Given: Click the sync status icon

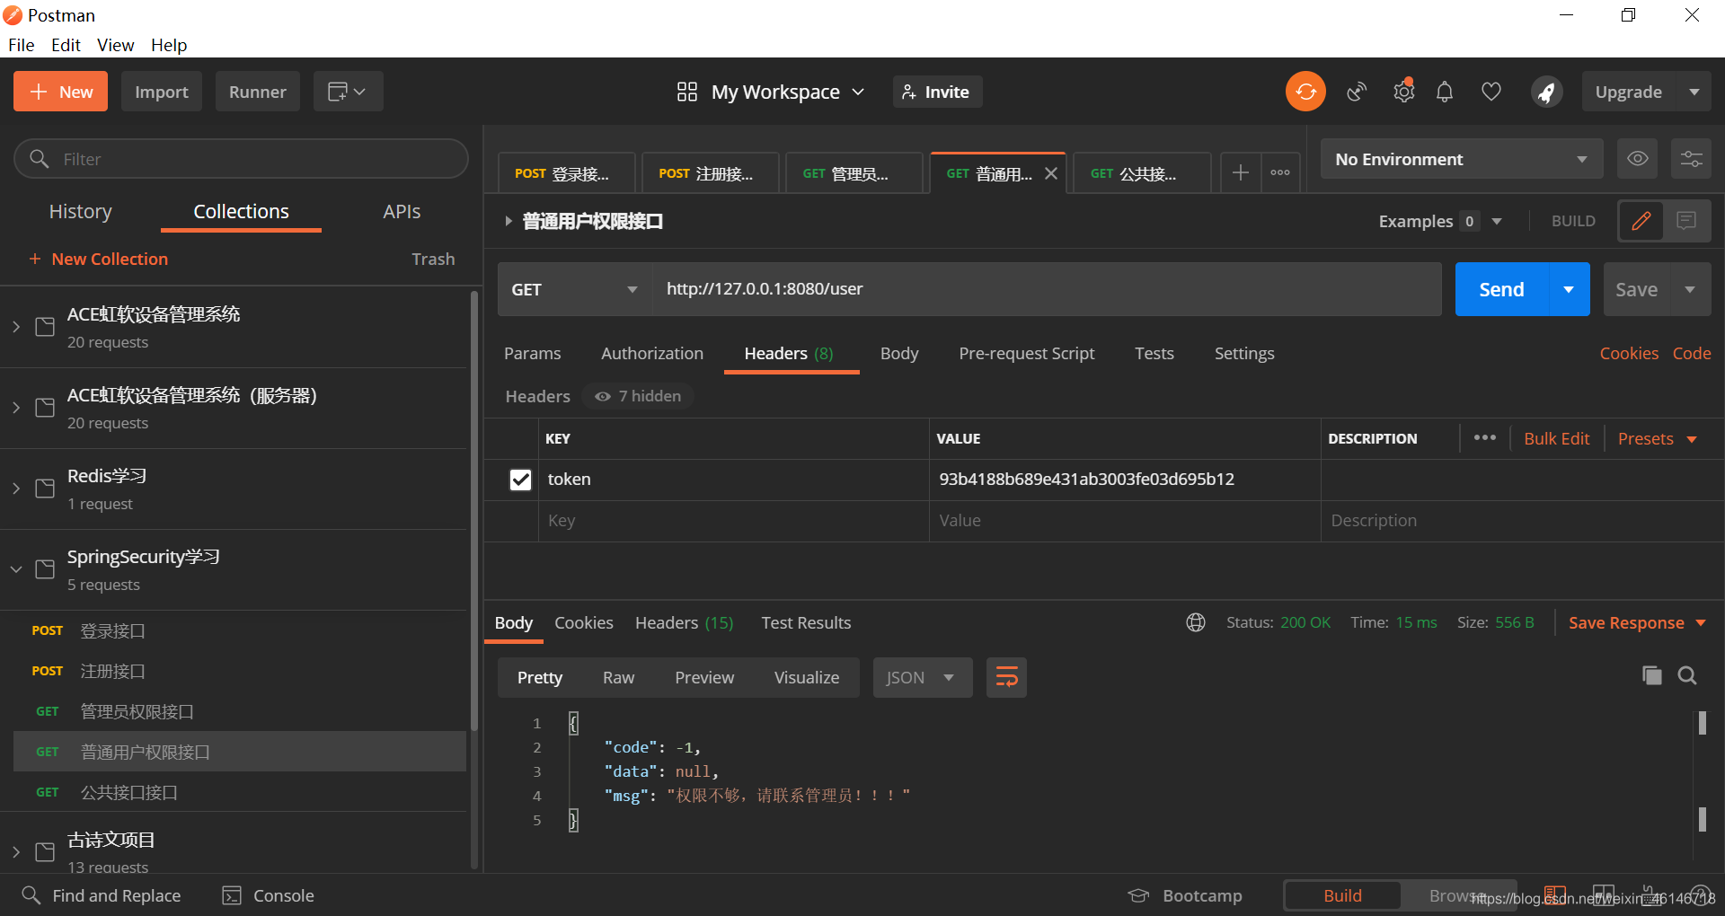Looking at the screenshot, I should click(1305, 92).
